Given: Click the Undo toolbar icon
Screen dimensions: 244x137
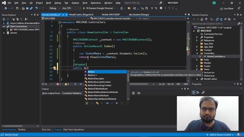Looking at the screenshot, I should coord(37,8).
